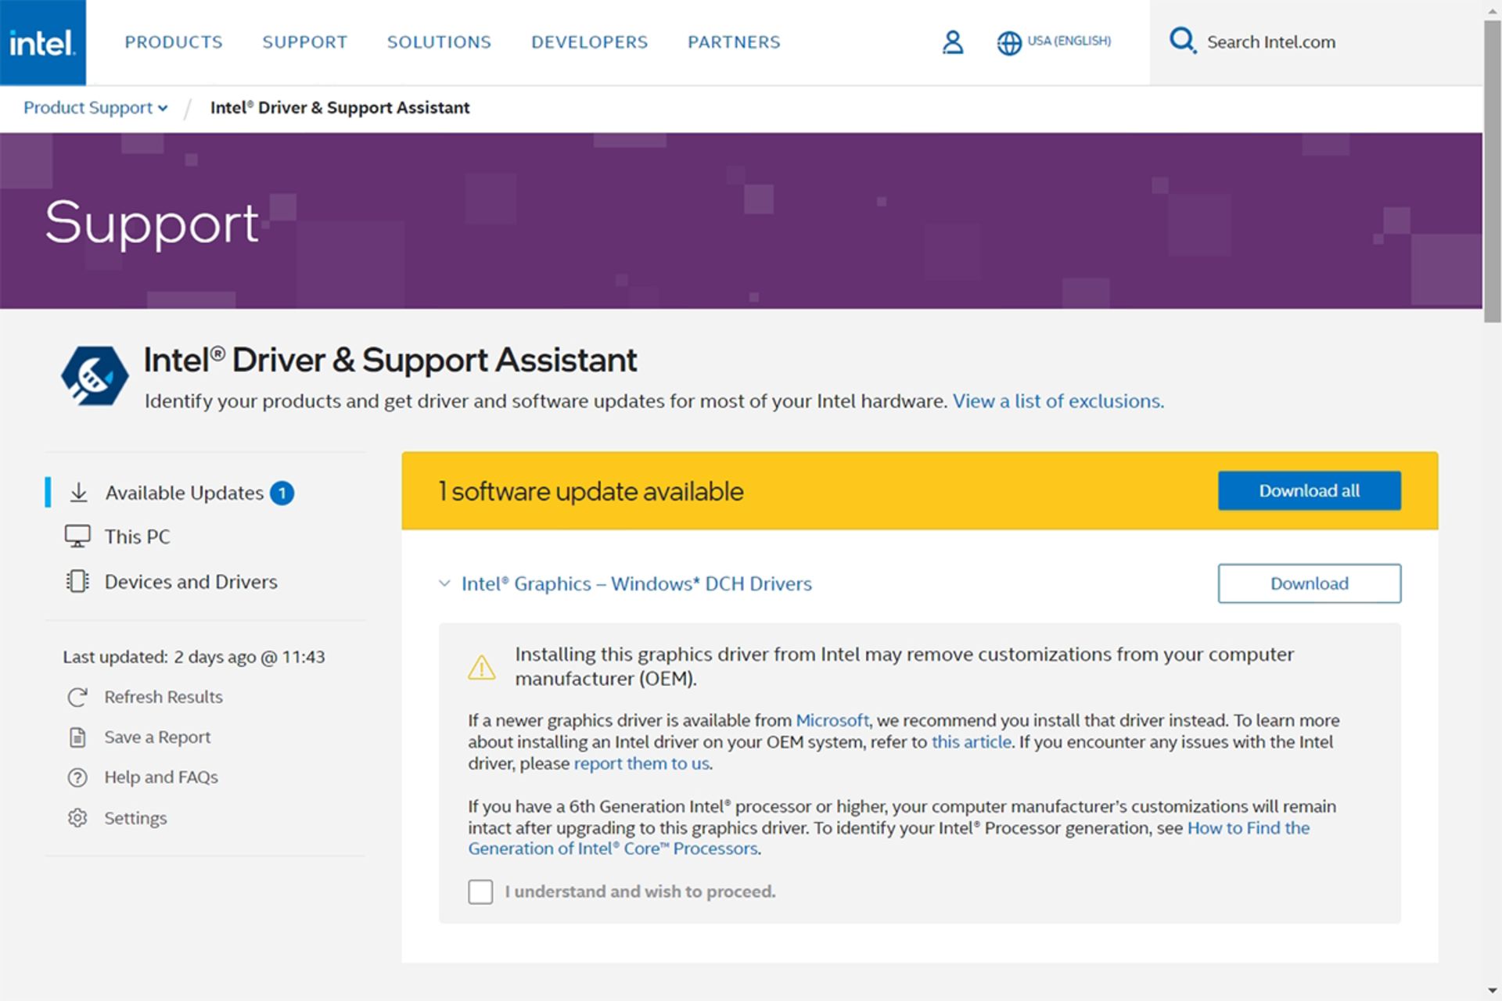The width and height of the screenshot is (1502, 1001).
Task: Click the globe language selector icon
Action: click(x=1008, y=43)
